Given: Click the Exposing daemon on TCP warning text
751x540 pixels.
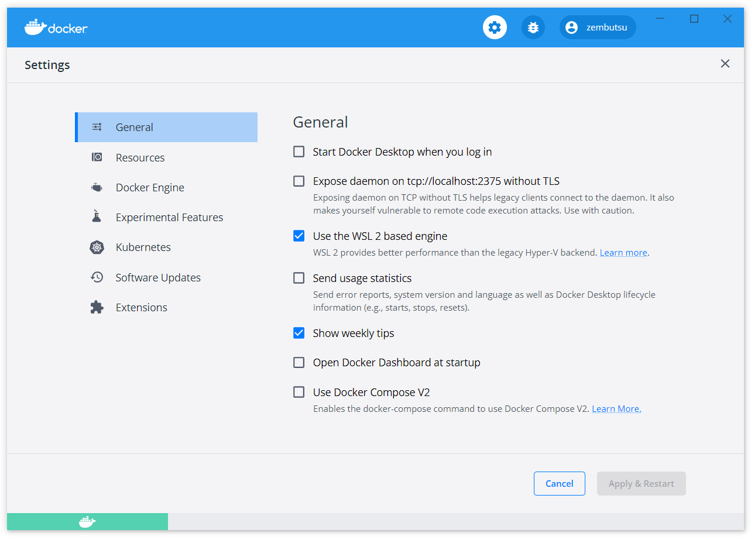Looking at the screenshot, I should tap(493, 204).
